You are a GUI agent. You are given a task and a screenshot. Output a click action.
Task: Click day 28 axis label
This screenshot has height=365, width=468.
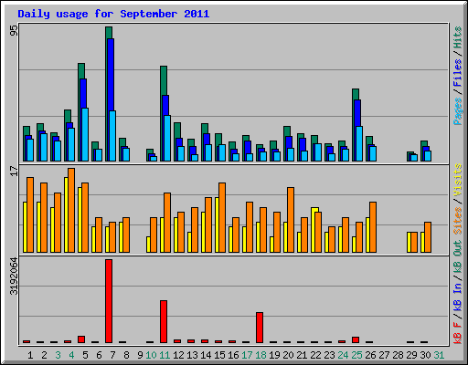pos(398,355)
